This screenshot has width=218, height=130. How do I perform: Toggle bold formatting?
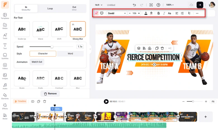coord(158,13)
